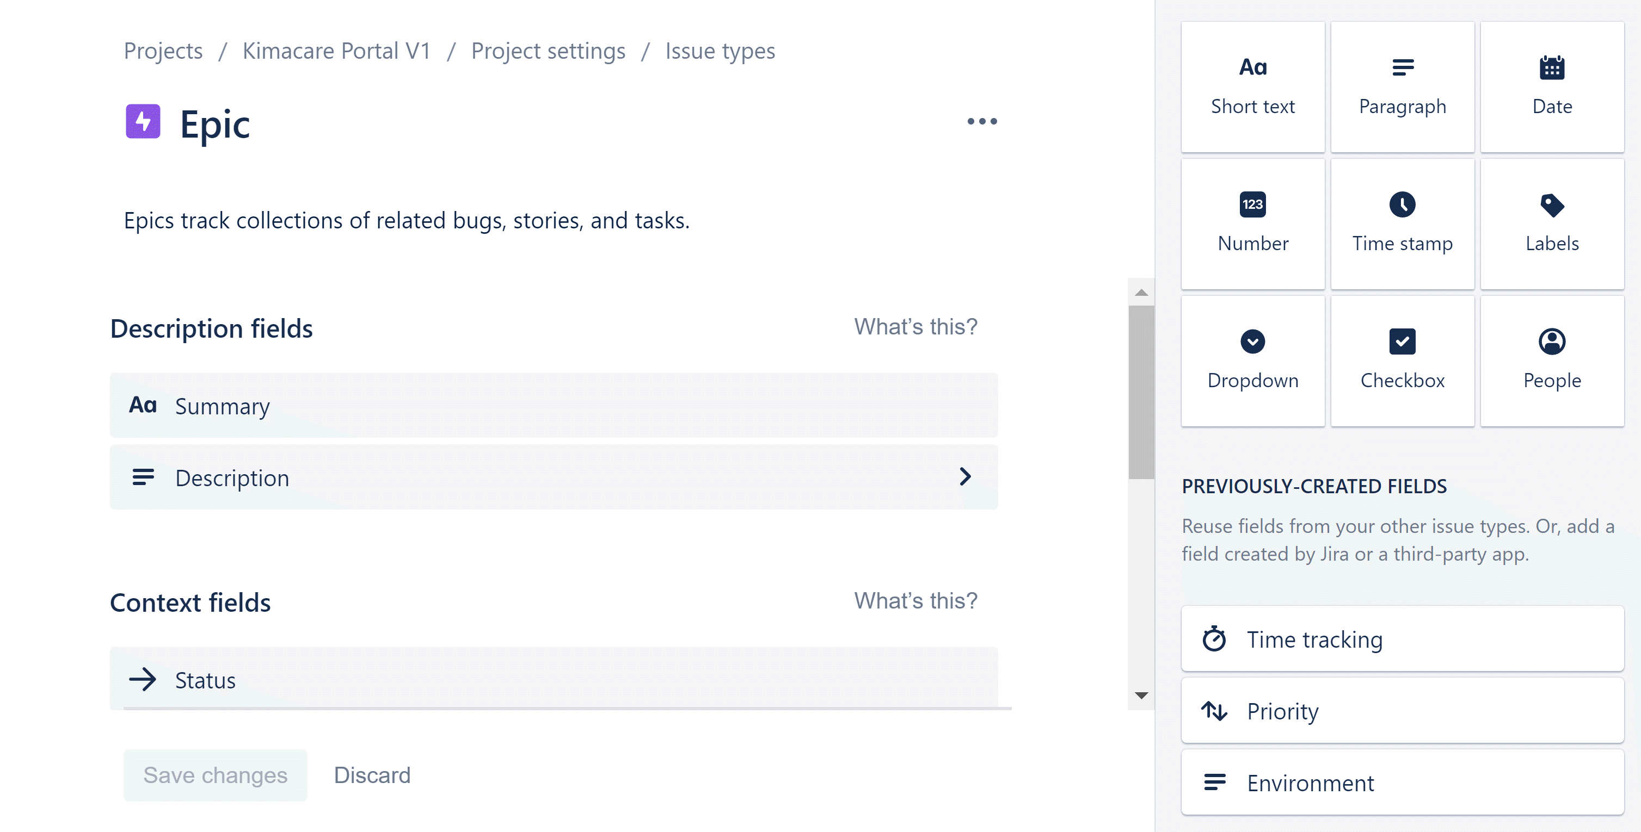Click the Save changes button
1641x832 pixels.
tap(214, 775)
